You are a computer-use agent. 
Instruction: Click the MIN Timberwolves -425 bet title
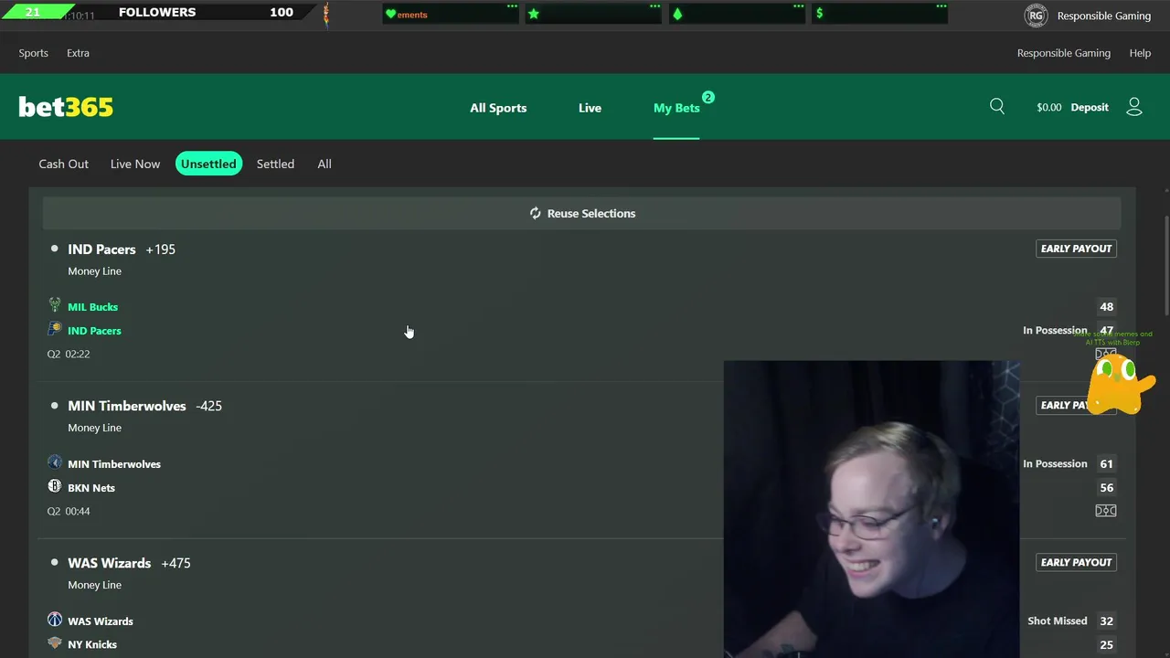pos(144,406)
